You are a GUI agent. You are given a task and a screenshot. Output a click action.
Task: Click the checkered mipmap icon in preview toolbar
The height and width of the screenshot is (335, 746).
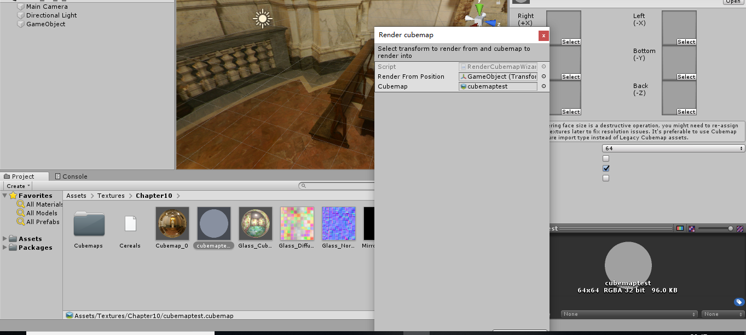691,228
